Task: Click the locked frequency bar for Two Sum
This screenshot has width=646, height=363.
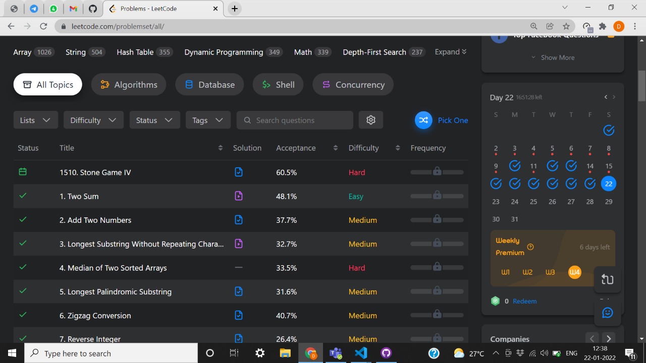Action: point(437,196)
